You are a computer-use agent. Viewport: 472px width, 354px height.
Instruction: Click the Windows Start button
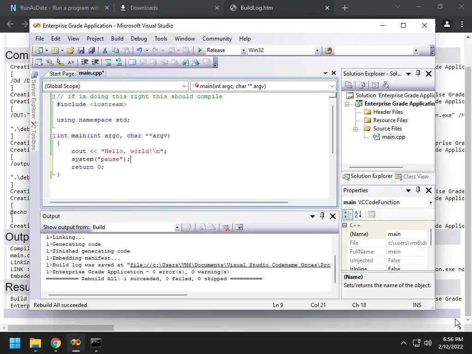pyautogui.click(x=15, y=343)
